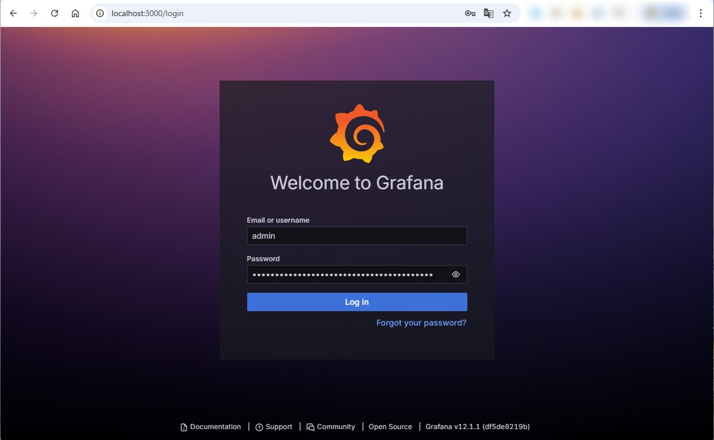Go back with the browser back arrow

13,13
